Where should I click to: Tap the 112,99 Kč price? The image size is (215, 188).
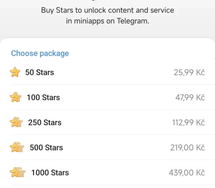coord(188,123)
